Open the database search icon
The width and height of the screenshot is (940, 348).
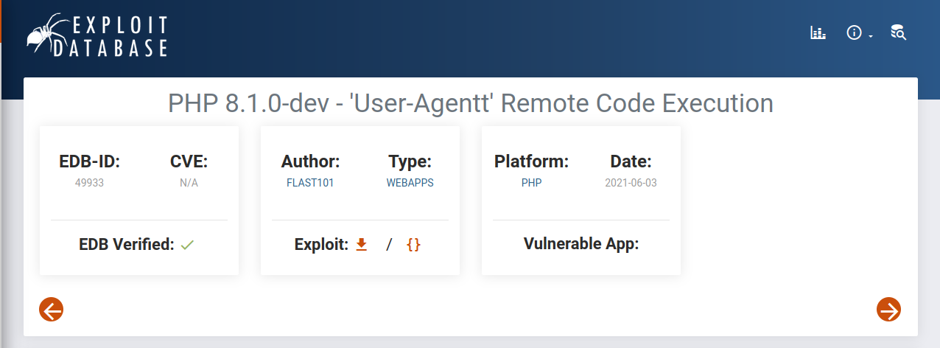click(898, 32)
